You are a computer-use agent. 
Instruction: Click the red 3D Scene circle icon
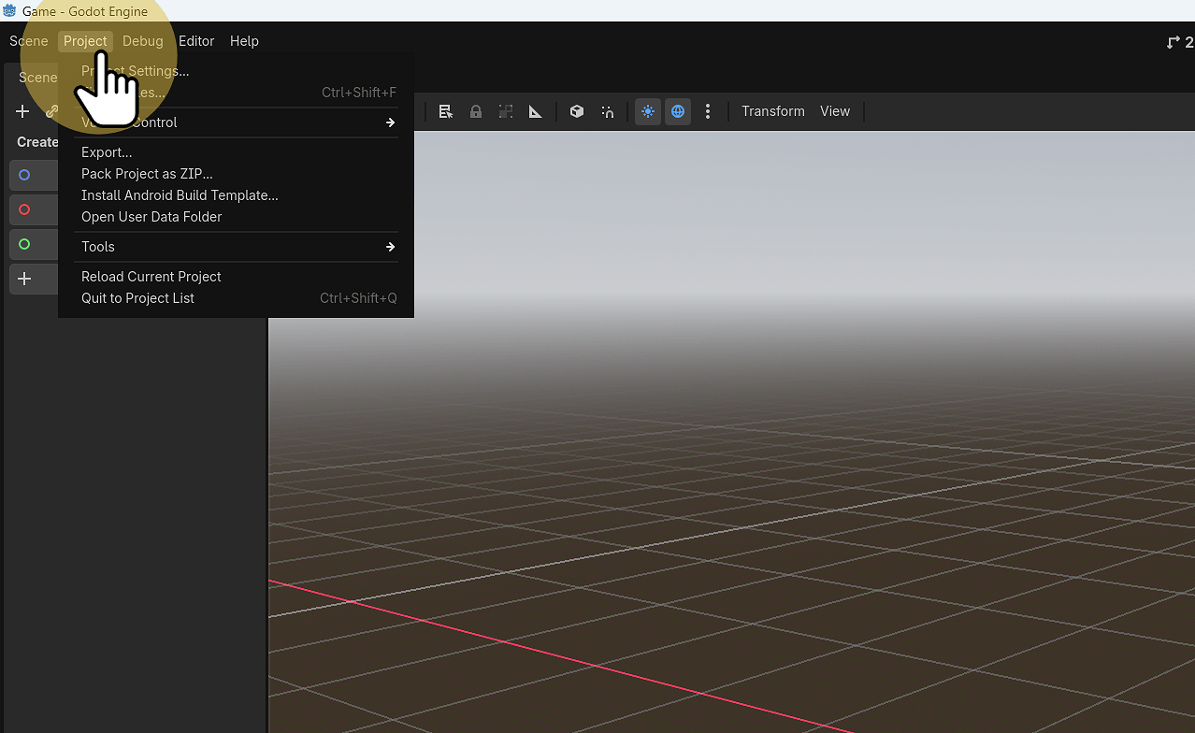click(24, 209)
